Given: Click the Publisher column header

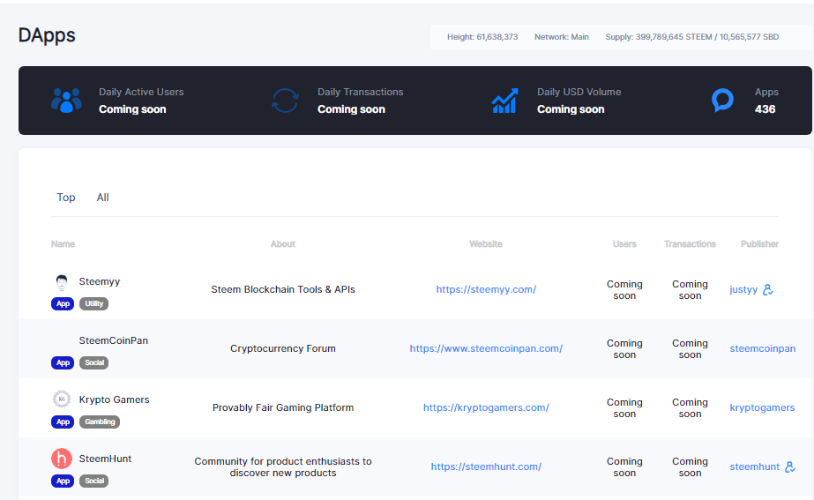Looking at the screenshot, I should [x=759, y=244].
